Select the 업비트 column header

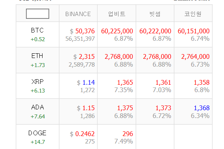117,14
